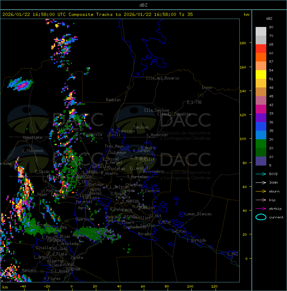Choose the royal blue 36–35 dBZ swatch

coord(261,126)
